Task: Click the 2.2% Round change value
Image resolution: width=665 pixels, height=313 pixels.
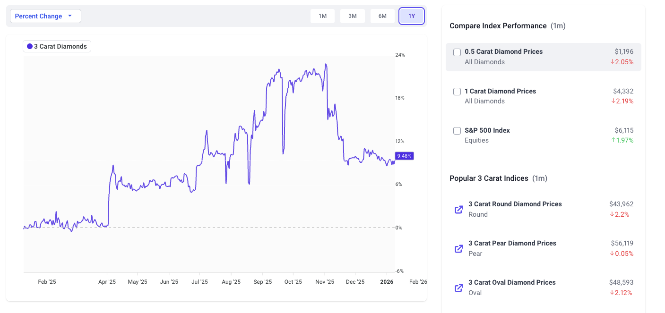Action: 619,214
